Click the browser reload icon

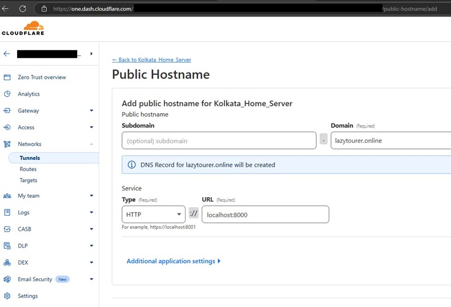23,9
